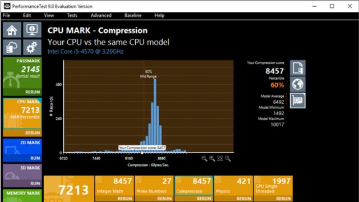This screenshot has height=202, width=359.
Task: Go to the Home screen icon
Action: click(12, 30)
